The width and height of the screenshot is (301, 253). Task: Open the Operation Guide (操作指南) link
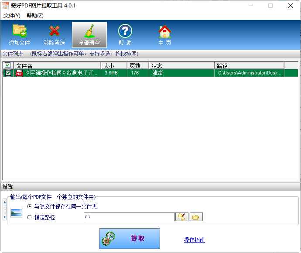click(194, 240)
